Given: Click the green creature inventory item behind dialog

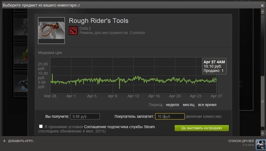Looking at the screenshot, I should (x=21, y=55).
